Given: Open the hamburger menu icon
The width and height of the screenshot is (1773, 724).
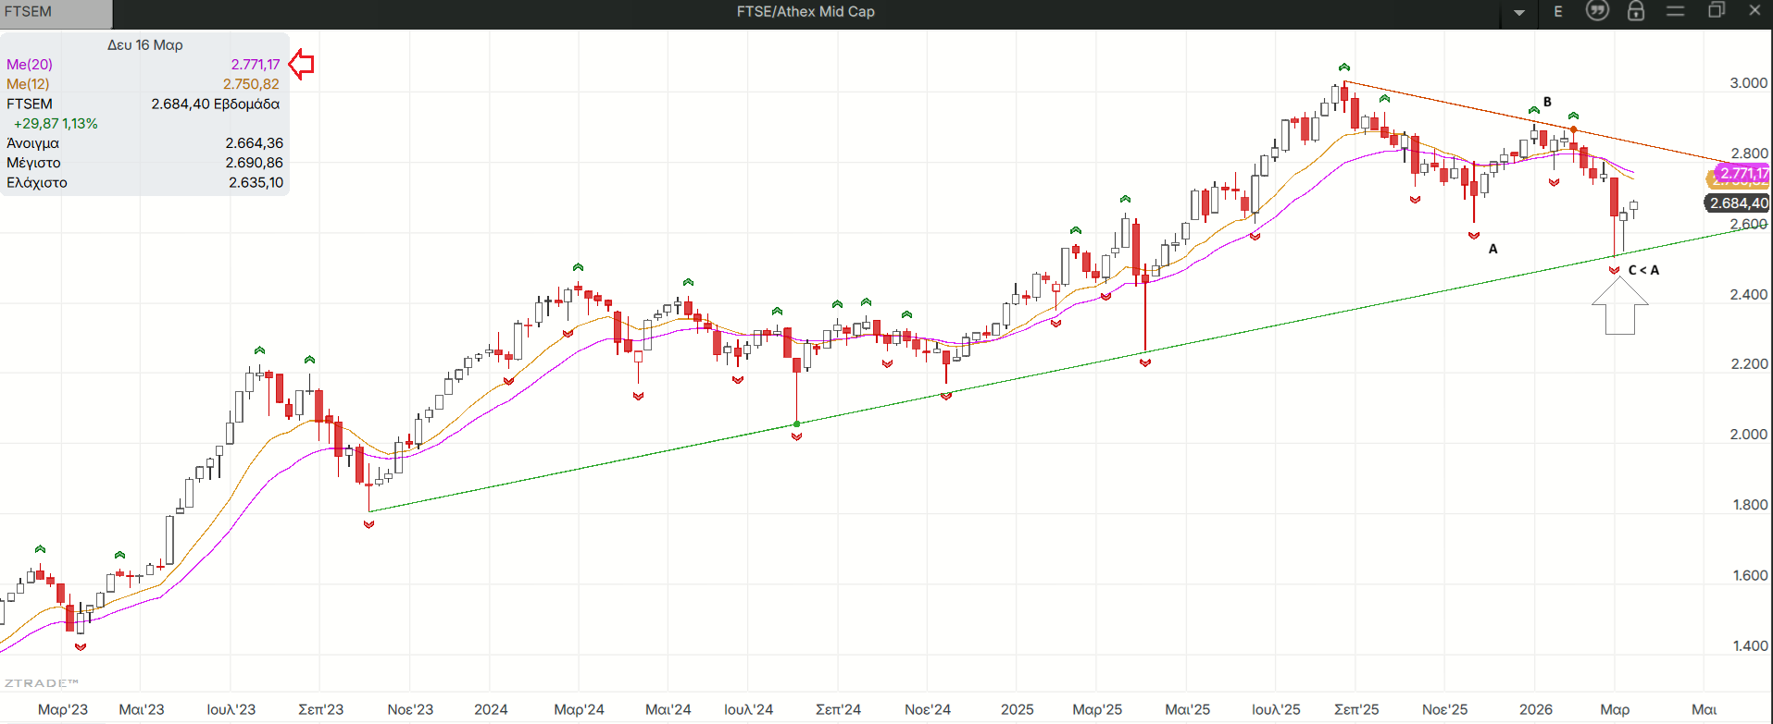Looking at the screenshot, I should point(1675,11).
